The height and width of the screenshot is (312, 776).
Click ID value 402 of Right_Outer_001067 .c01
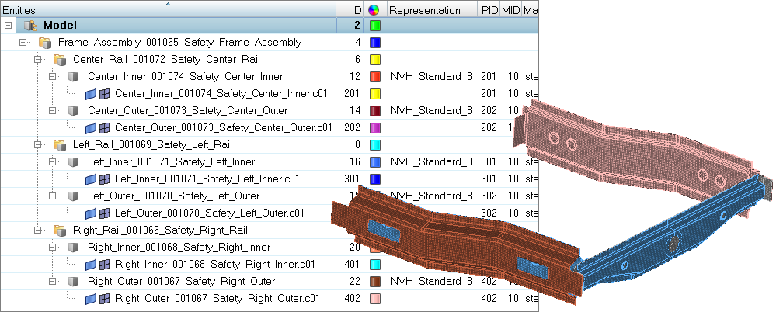click(353, 299)
